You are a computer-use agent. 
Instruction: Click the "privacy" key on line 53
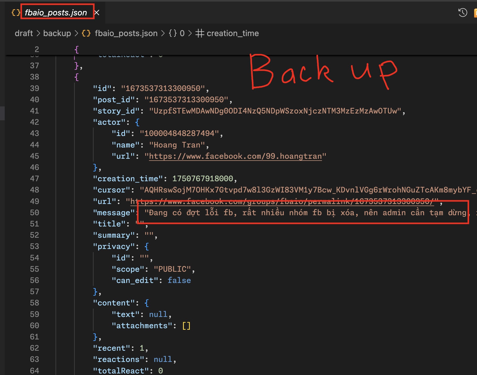(114, 246)
